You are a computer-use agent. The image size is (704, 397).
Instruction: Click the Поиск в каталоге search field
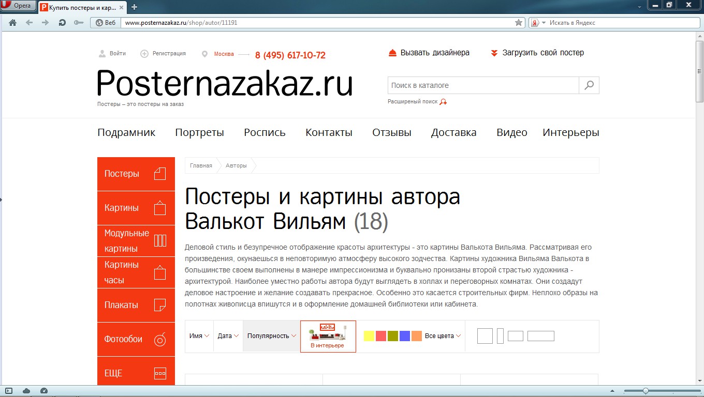point(483,85)
